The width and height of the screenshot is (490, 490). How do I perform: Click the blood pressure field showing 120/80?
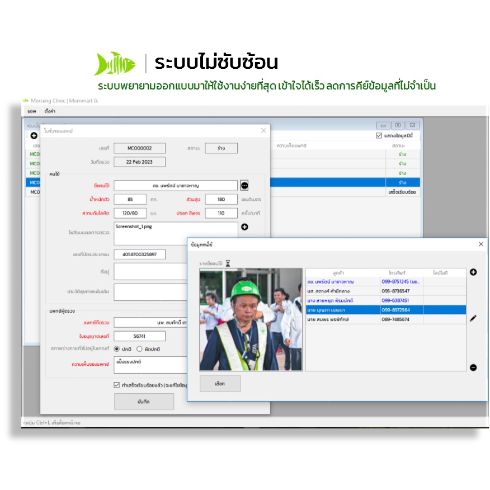130,213
